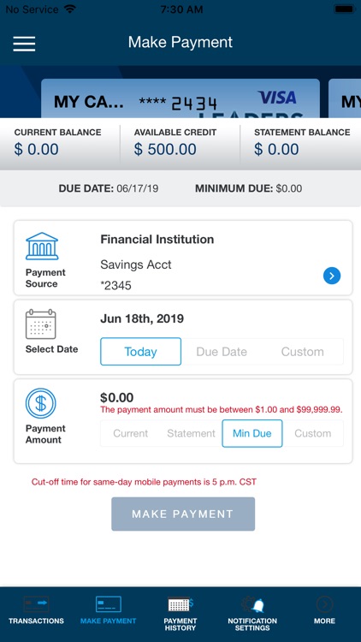Select the Make Payment bottom tab

(x=108, y=610)
